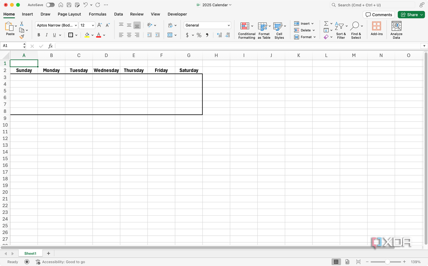Apply yellow fill color swatch

(x=87, y=35)
